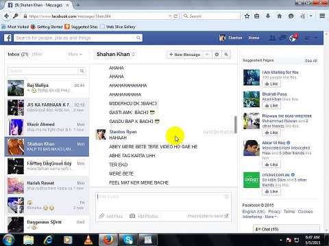The image size is (329, 246).
Task: Click the conversation scrollbar thumb
Action: coord(235,124)
